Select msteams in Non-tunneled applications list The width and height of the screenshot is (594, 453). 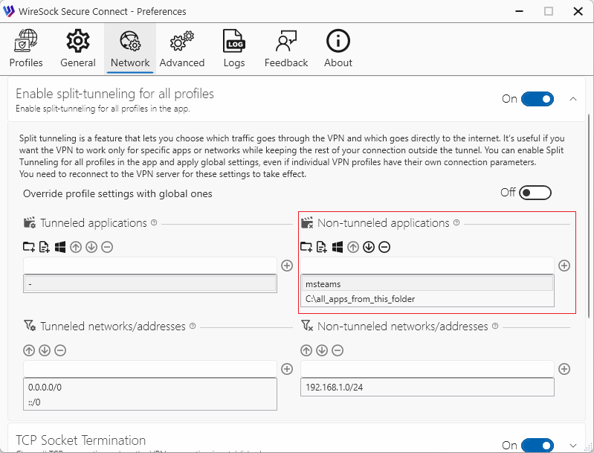click(x=427, y=283)
